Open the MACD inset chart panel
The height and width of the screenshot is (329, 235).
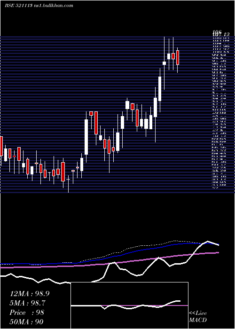pyautogui.click(x=129, y=305)
